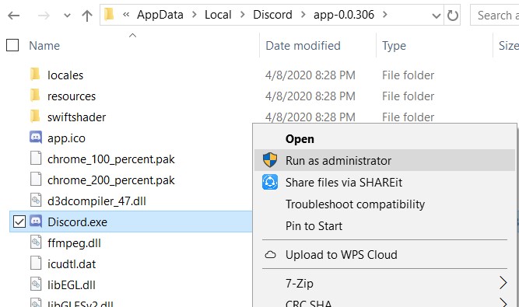Image resolution: width=519 pixels, height=307 pixels.
Task: Uncheck the Discord.exe checkbox
Action: click(x=19, y=222)
